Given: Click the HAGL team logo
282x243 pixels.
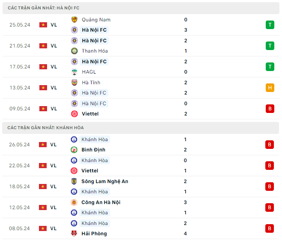Looking at the screenshot, I should coord(74,72).
